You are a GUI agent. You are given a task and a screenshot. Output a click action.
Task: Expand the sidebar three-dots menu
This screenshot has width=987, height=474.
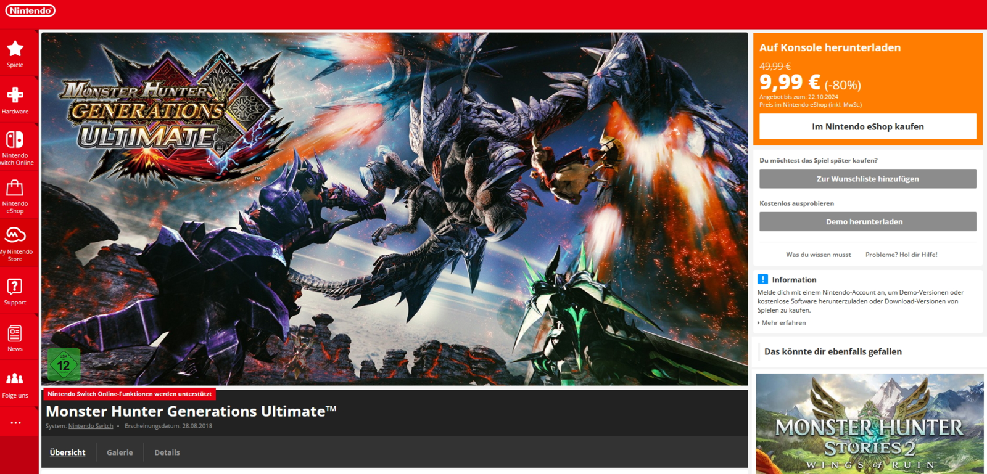[x=15, y=423]
